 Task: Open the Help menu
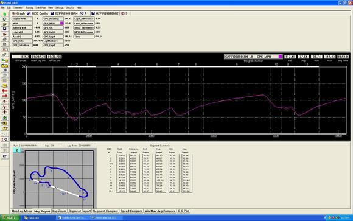click(79, 7)
